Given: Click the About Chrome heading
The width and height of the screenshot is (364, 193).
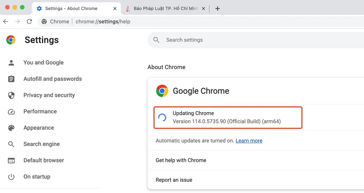Looking at the screenshot, I should [x=166, y=67].
